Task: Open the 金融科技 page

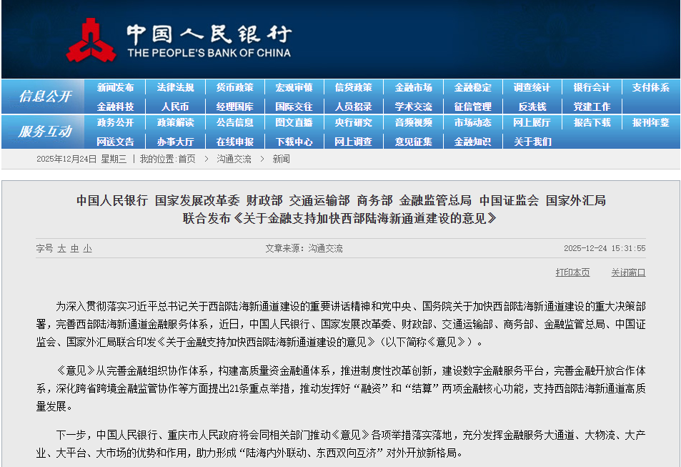Action: [115, 105]
